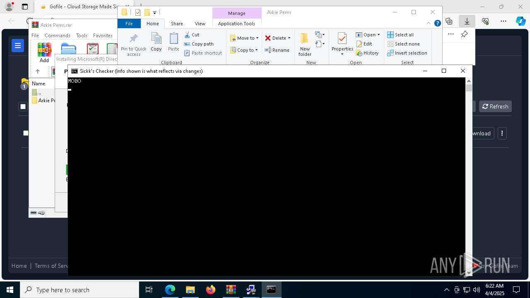This screenshot has height=298, width=530.
Task: Switch to the Share ribbon tab
Action: 177,24
